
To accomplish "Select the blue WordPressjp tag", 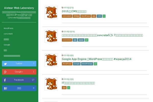I will pyautogui.click(x=87, y=64).
